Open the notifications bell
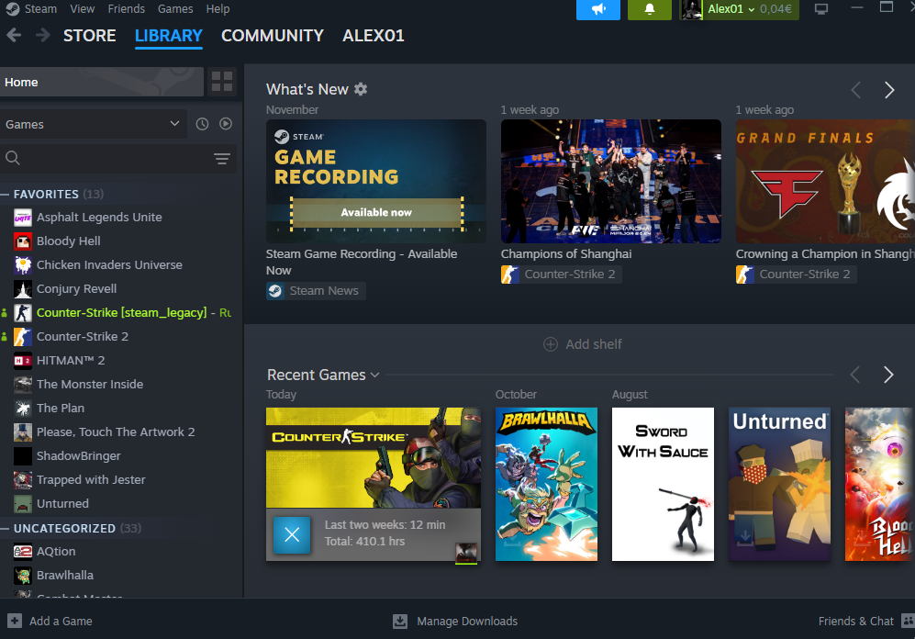Image resolution: width=915 pixels, height=639 pixels. (650, 9)
